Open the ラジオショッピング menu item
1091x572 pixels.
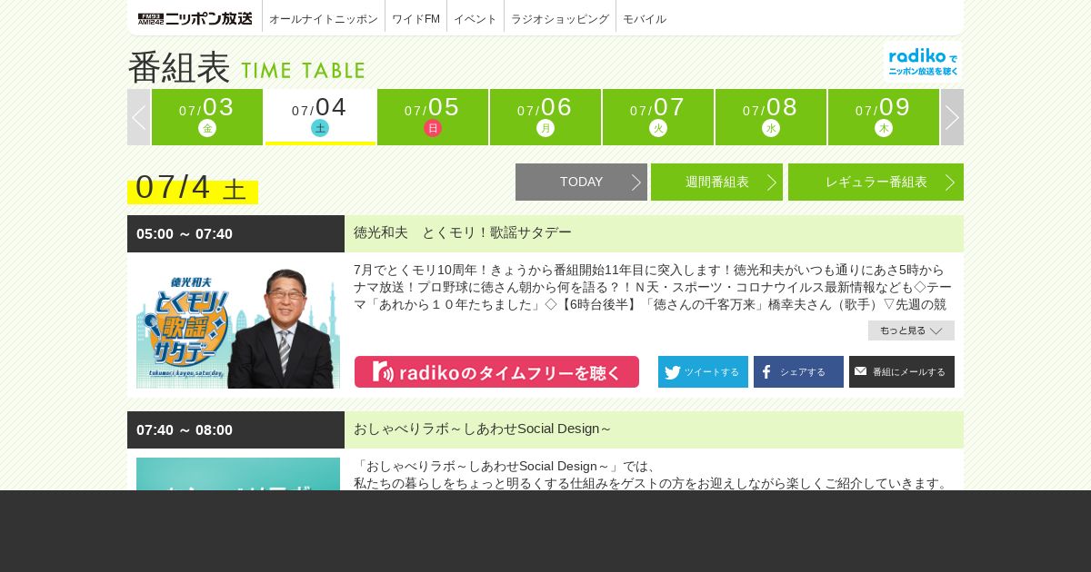click(x=560, y=19)
